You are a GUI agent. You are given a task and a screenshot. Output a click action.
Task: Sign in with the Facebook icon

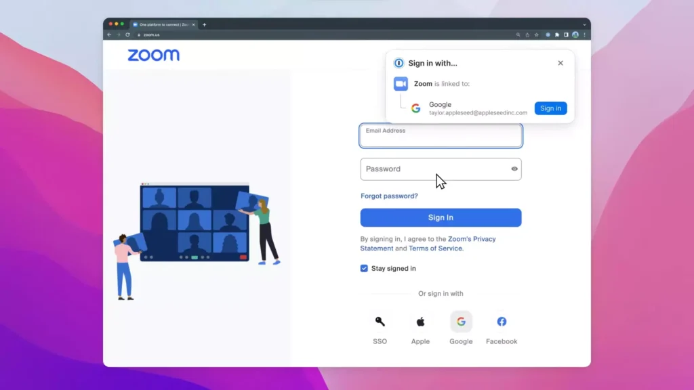point(502,322)
